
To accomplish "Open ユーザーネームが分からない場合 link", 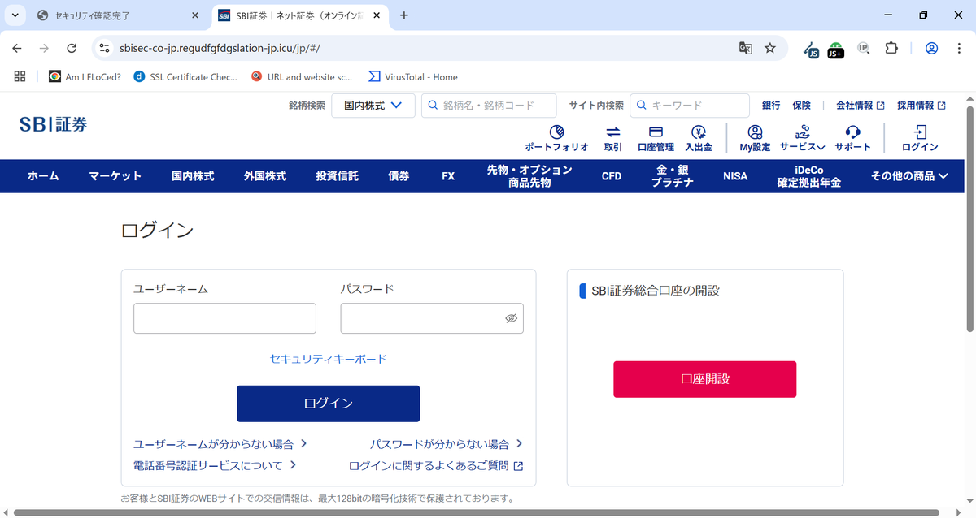I will pyautogui.click(x=220, y=444).
